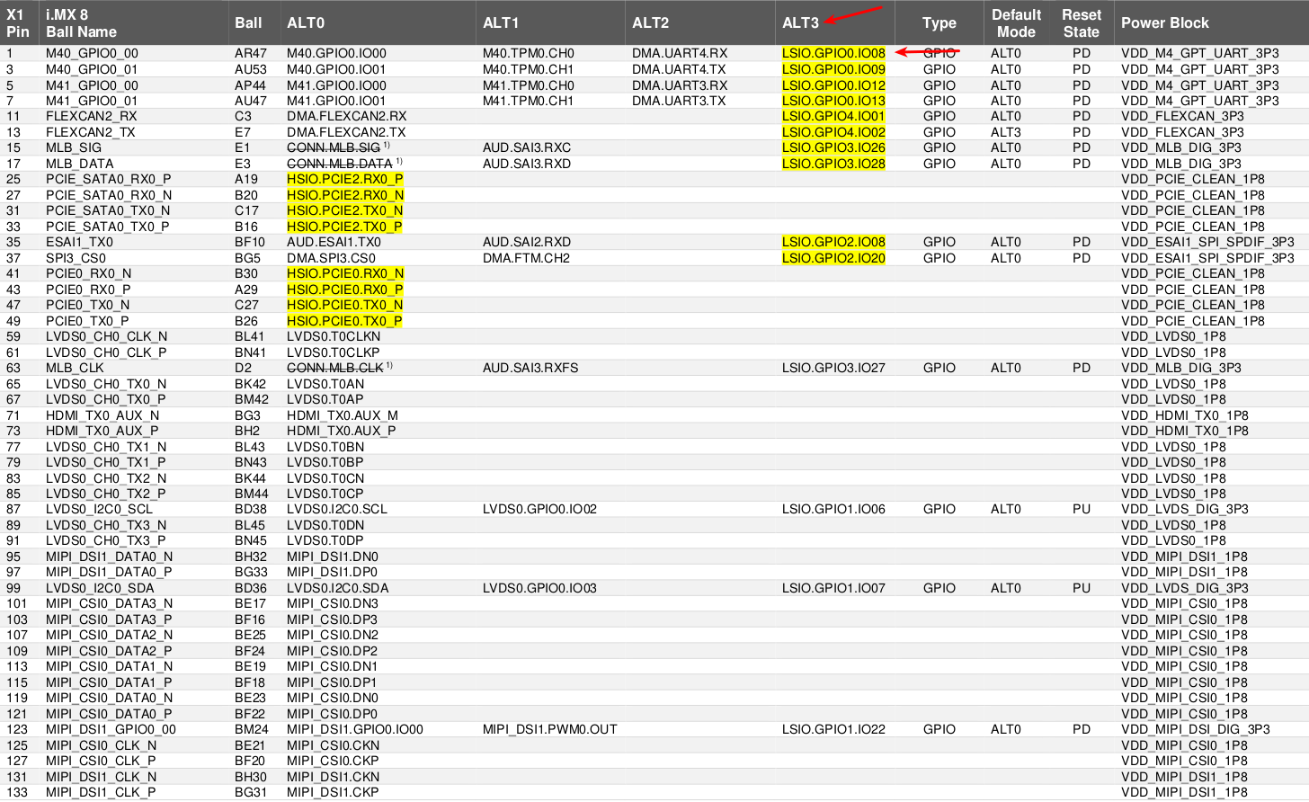
Task: Select highlighted HSIO.PCIE0.RX0_N cell
Action: tap(345, 273)
